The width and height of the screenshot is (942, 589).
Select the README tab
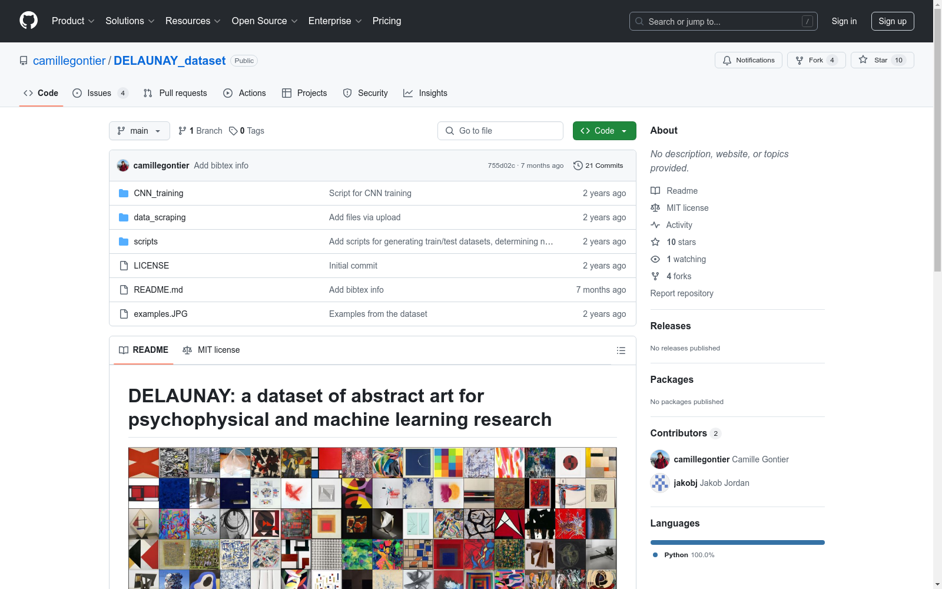144,350
